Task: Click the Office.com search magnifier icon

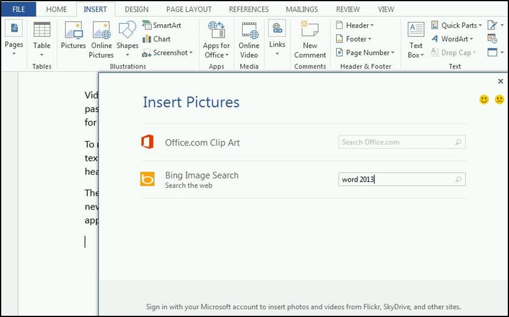Action: click(x=459, y=142)
